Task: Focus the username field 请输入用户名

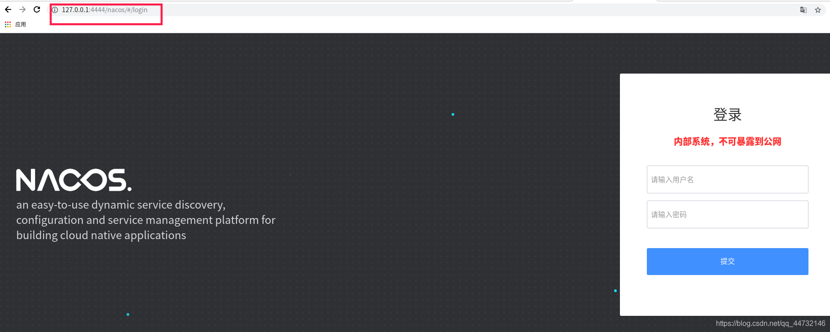Action: pyautogui.click(x=727, y=179)
